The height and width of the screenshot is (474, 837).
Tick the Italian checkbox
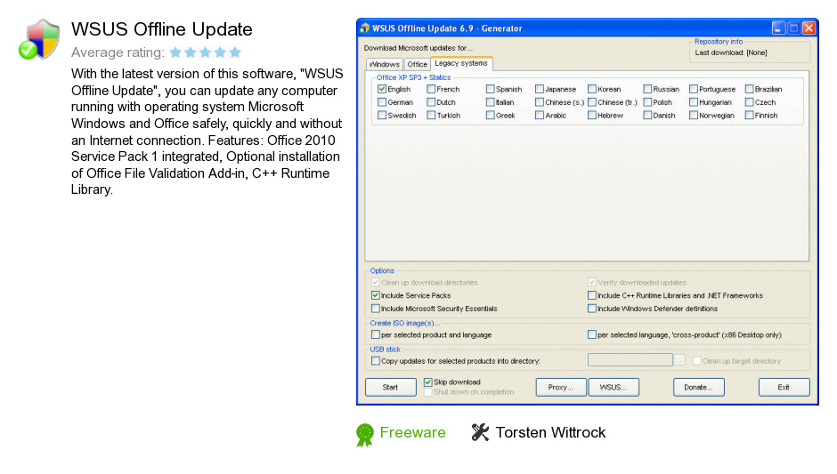point(490,102)
